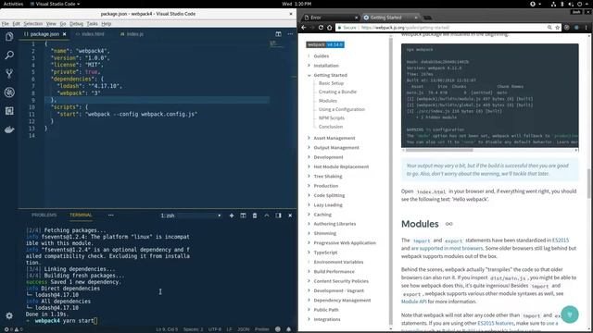Screen dimensions: 593x333
Task: Open the Search view in activity bar
Action: pyautogui.click(x=9, y=55)
